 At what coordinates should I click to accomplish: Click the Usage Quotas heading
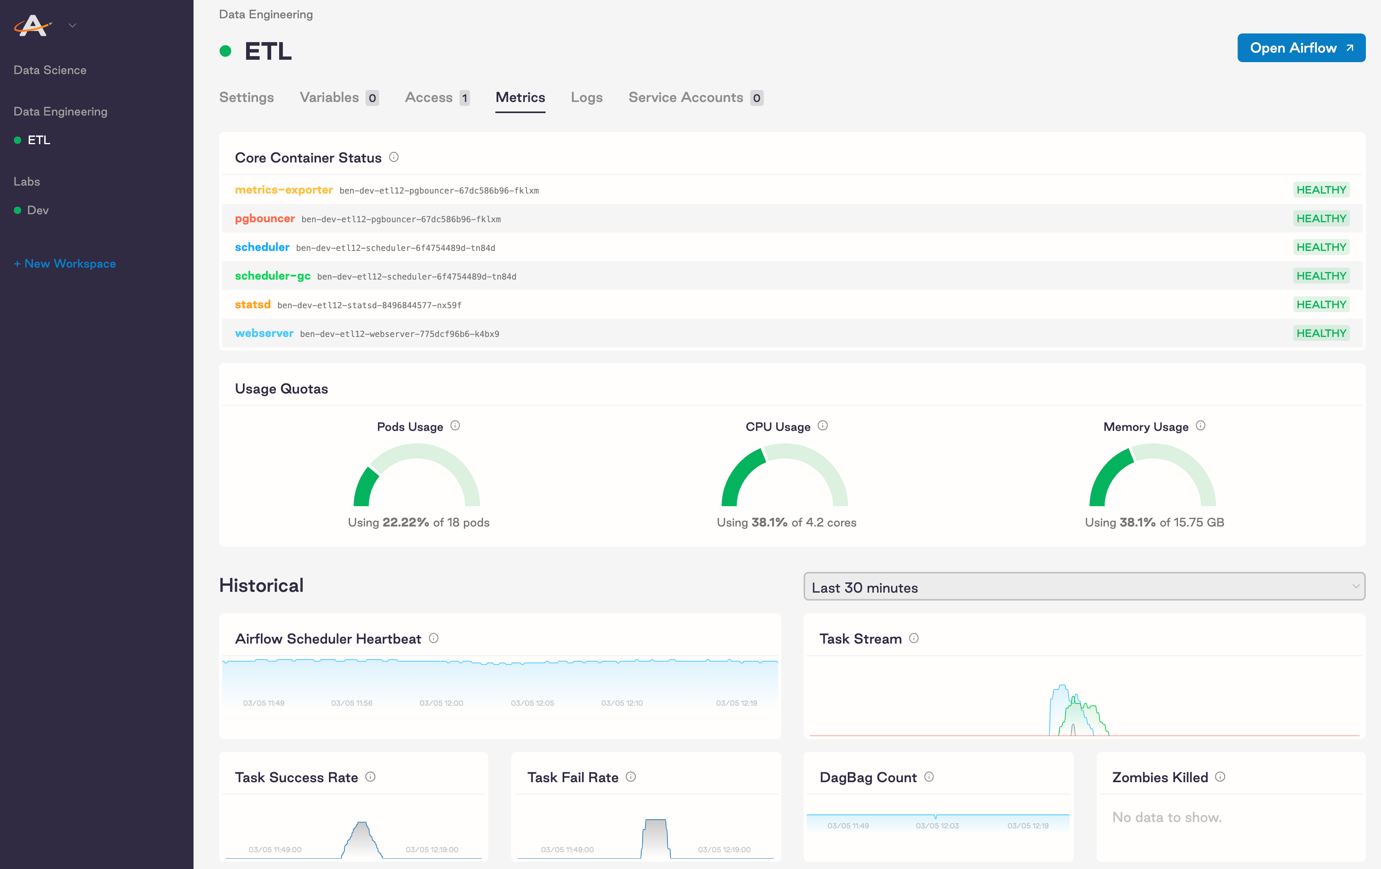pyautogui.click(x=282, y=389)
